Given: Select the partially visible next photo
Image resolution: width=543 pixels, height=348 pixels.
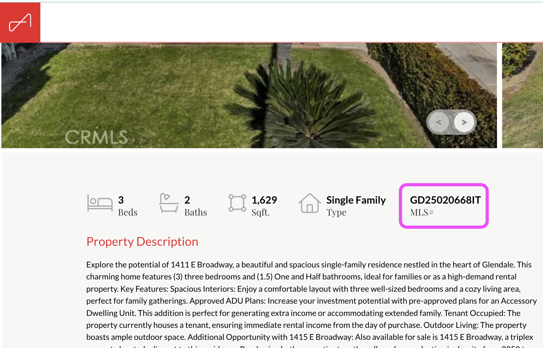Looking at the screenshot, I should (522, 94).
